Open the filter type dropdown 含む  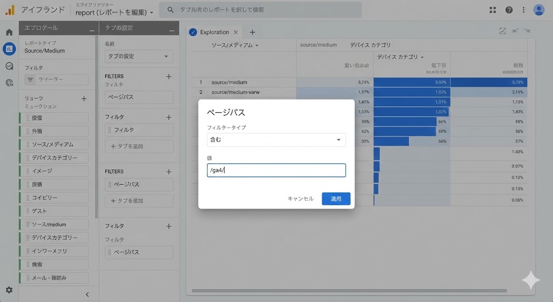coord(276,140)
